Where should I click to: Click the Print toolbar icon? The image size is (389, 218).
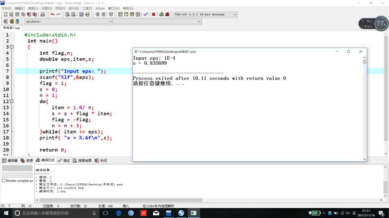click(43, 15)
